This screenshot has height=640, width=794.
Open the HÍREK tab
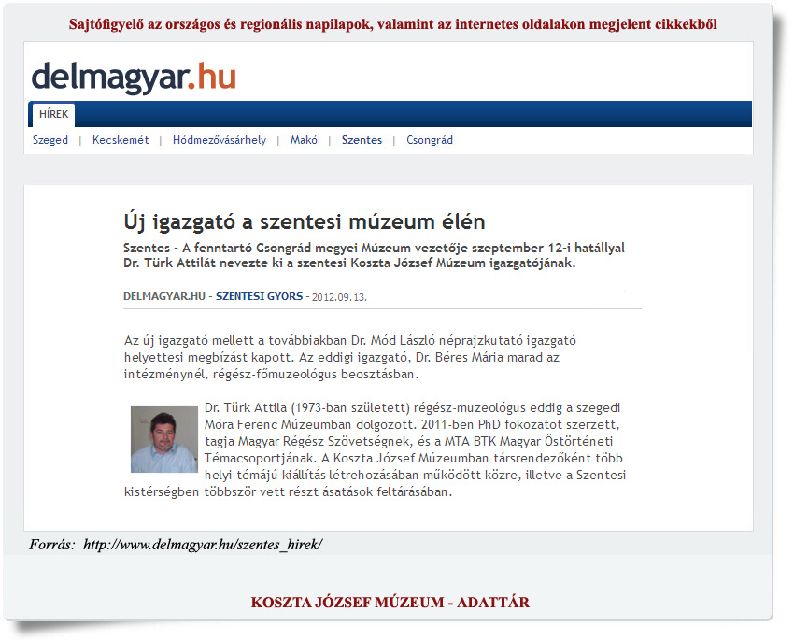click(53, 114)
